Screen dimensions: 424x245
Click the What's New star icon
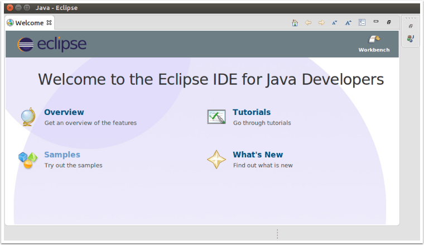pos(216,160)
